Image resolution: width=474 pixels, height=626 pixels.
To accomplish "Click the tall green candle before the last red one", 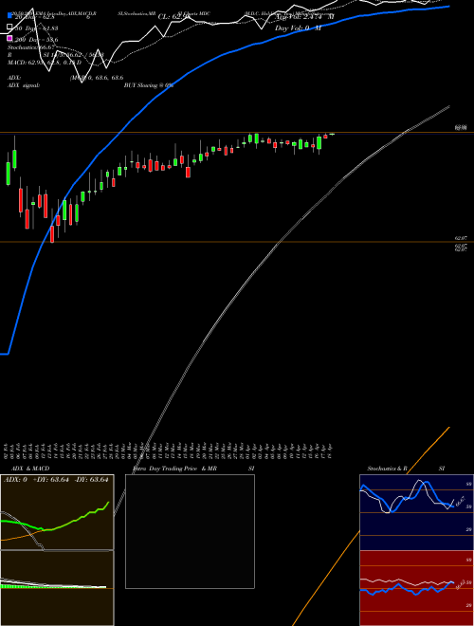I will click(319, 143).
